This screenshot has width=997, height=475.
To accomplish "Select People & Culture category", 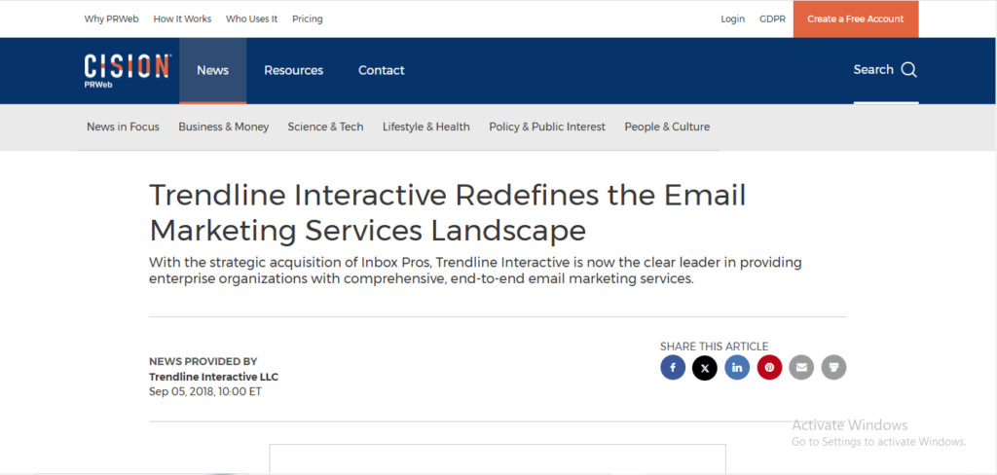I will pos(667,127).
